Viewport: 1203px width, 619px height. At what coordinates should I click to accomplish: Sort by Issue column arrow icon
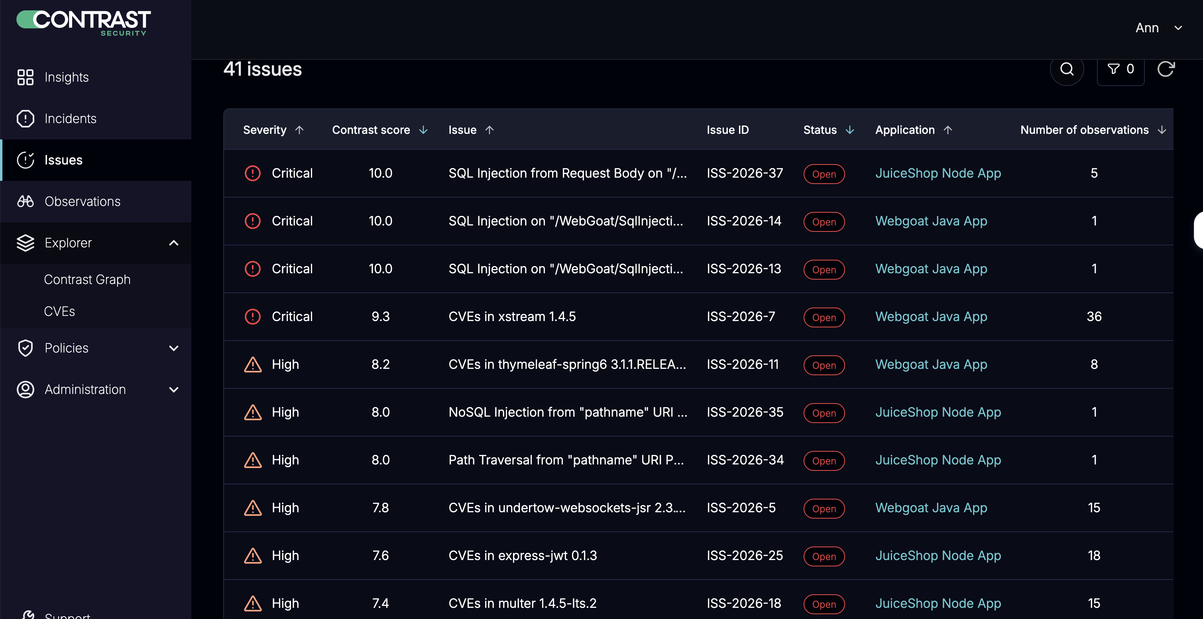point(489,130)
